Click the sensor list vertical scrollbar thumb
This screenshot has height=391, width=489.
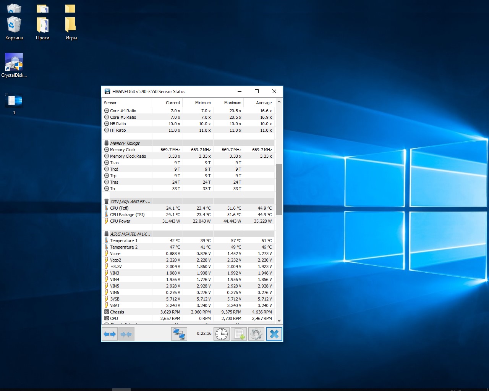coord(279,189)
